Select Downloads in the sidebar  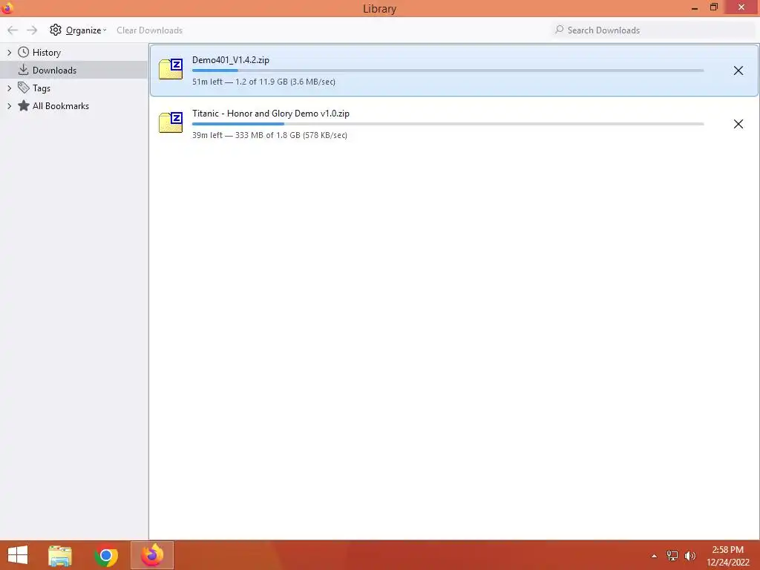pos(73,71)
